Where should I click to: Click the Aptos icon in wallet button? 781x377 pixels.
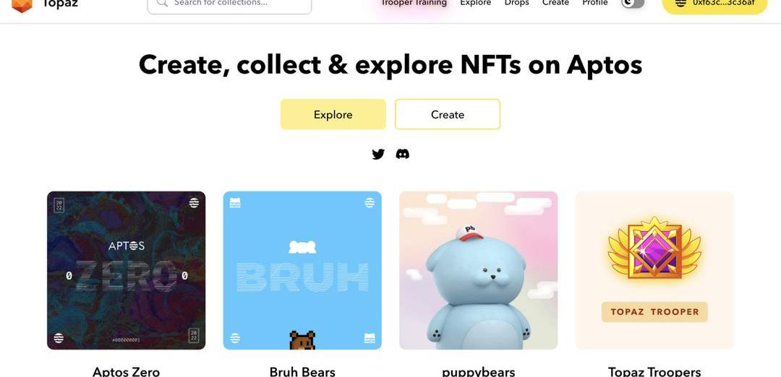click(x=680, y=3)
